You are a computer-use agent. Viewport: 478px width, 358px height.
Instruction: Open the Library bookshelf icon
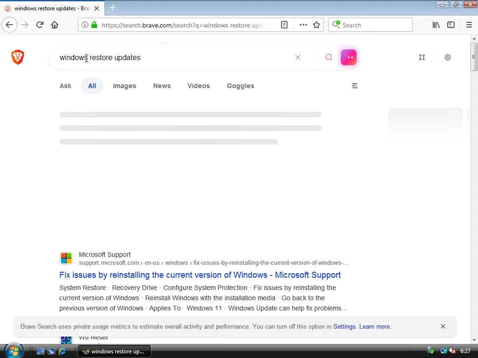point(436,25)
